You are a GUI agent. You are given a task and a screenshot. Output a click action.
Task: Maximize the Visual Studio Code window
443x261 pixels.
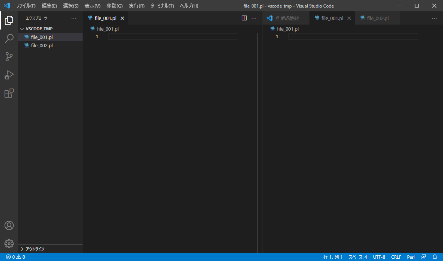pos(417,6)
